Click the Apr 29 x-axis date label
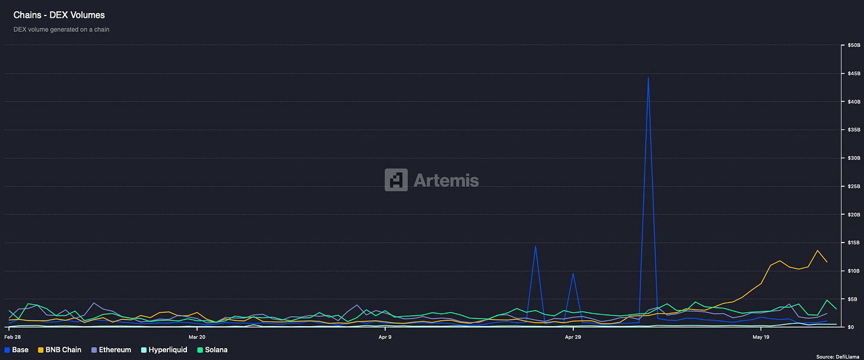 (573, 336)
